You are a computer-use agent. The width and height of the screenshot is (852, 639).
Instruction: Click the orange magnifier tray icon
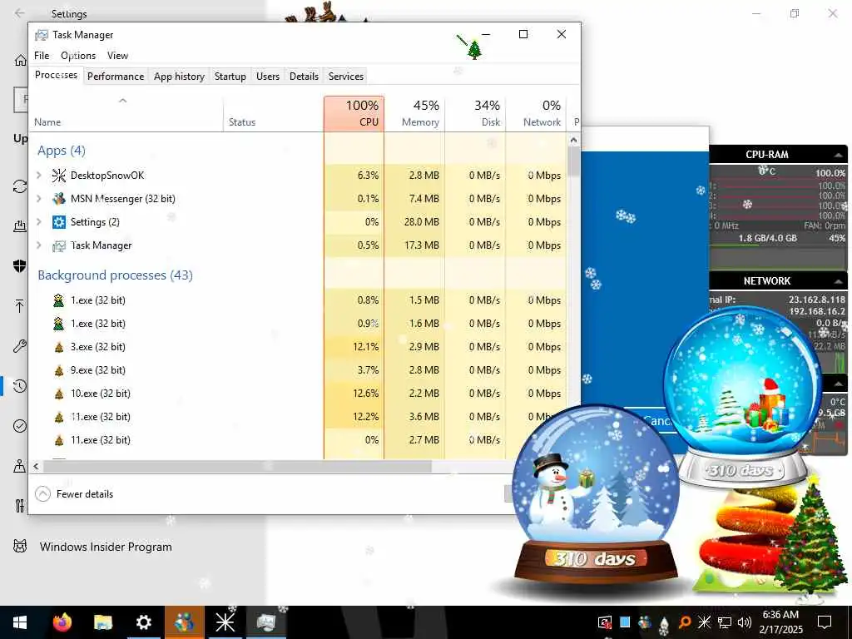pyautogui.click(x=685, y=622)
